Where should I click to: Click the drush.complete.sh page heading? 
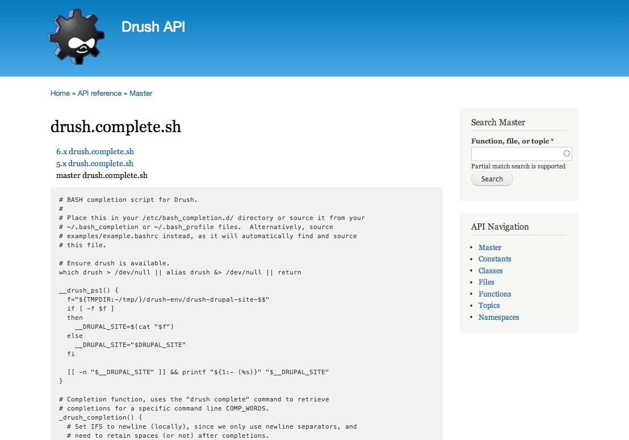tap(116, 127)
